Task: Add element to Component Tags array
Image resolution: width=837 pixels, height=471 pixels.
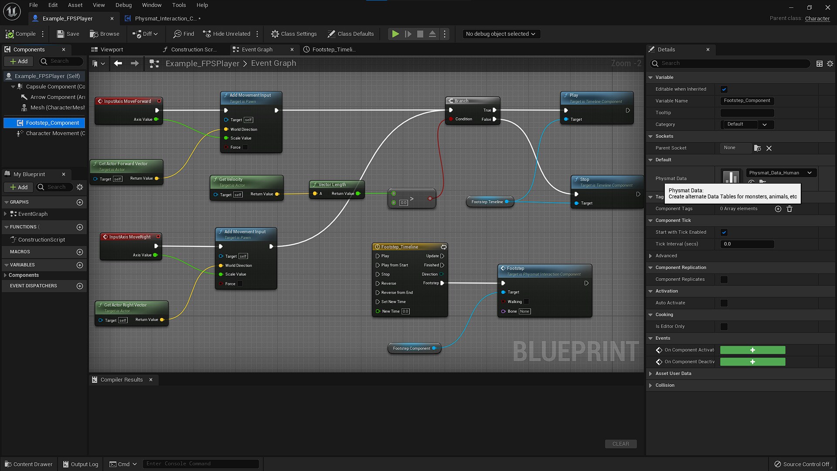Action: point(778,209)
